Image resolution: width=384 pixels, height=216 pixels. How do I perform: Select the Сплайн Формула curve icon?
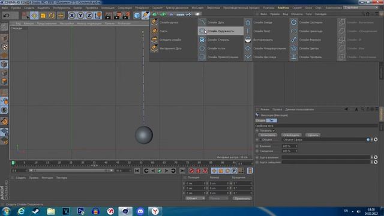293,40
